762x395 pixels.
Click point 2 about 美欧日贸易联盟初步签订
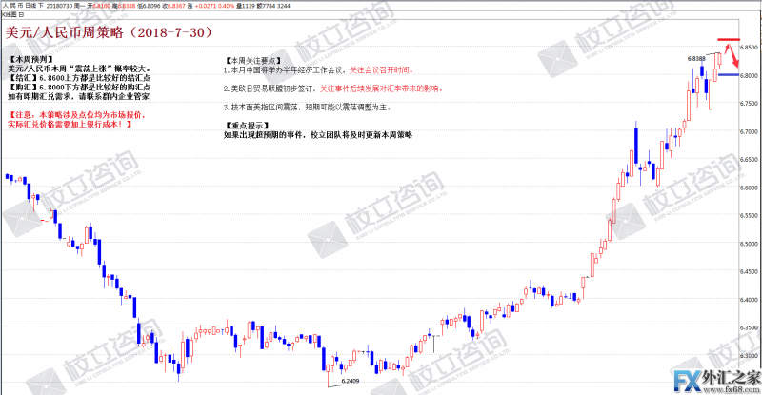point(334,89)
